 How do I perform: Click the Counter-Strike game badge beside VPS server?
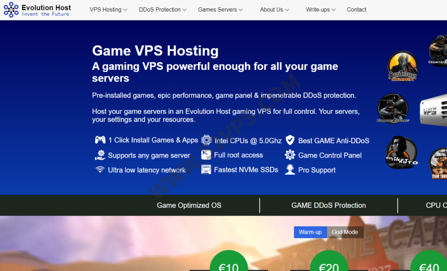coord(393,109)
